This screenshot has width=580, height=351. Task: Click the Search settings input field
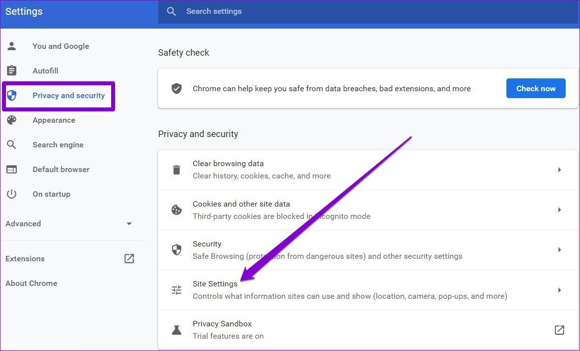[368, 11]
